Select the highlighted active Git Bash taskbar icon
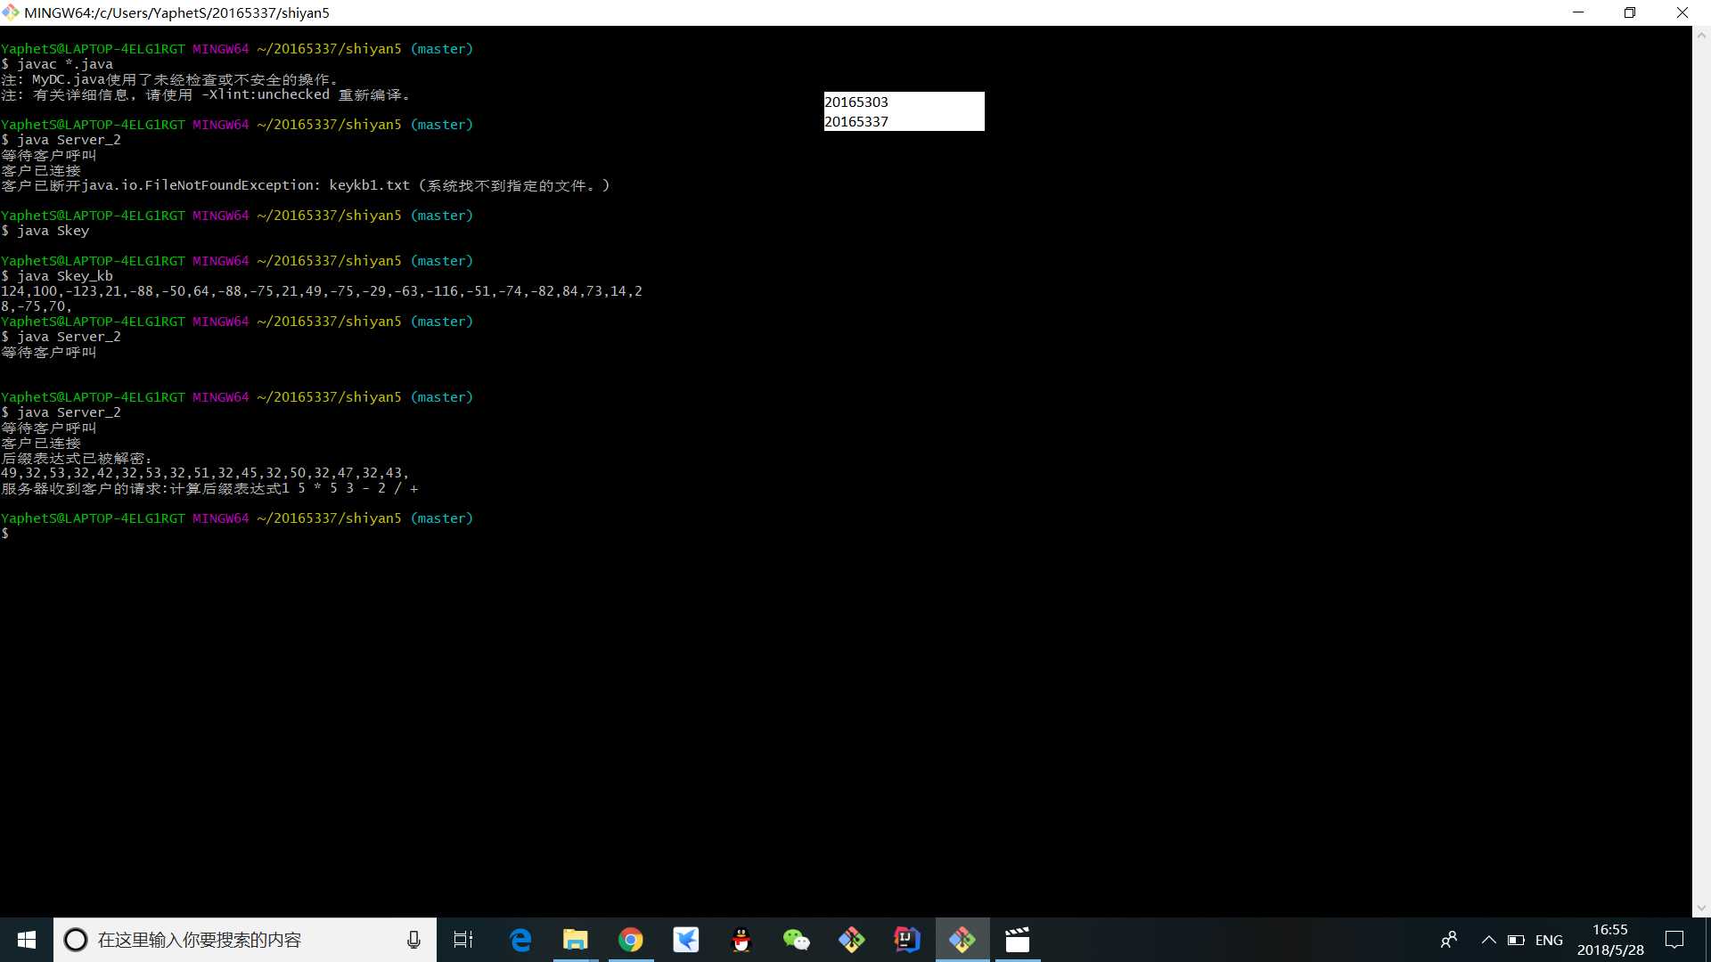Screen dimensions: 1711x962 [x=962, y=940]
